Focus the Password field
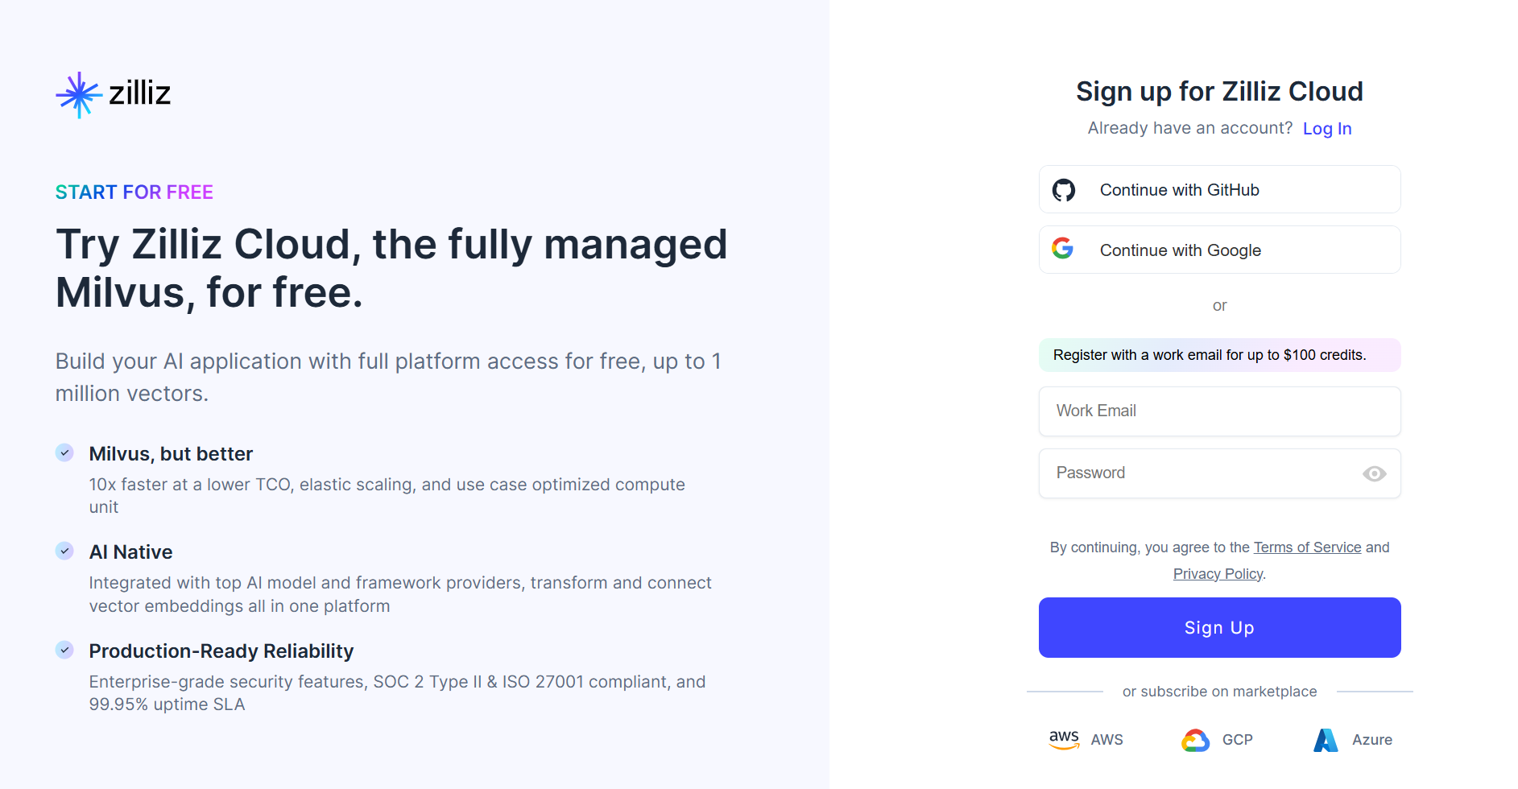Viewport: 1518px width, 789px height. 1200,473
